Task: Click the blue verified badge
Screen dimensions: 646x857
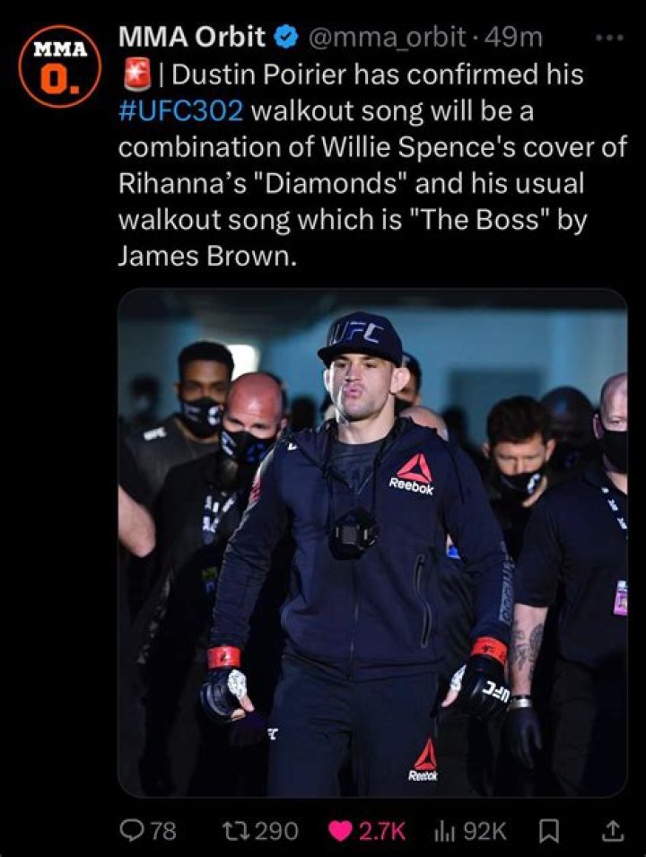Action: pos(287,37)
